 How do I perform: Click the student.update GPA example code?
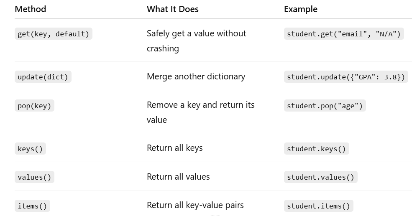tap(346, 77)
